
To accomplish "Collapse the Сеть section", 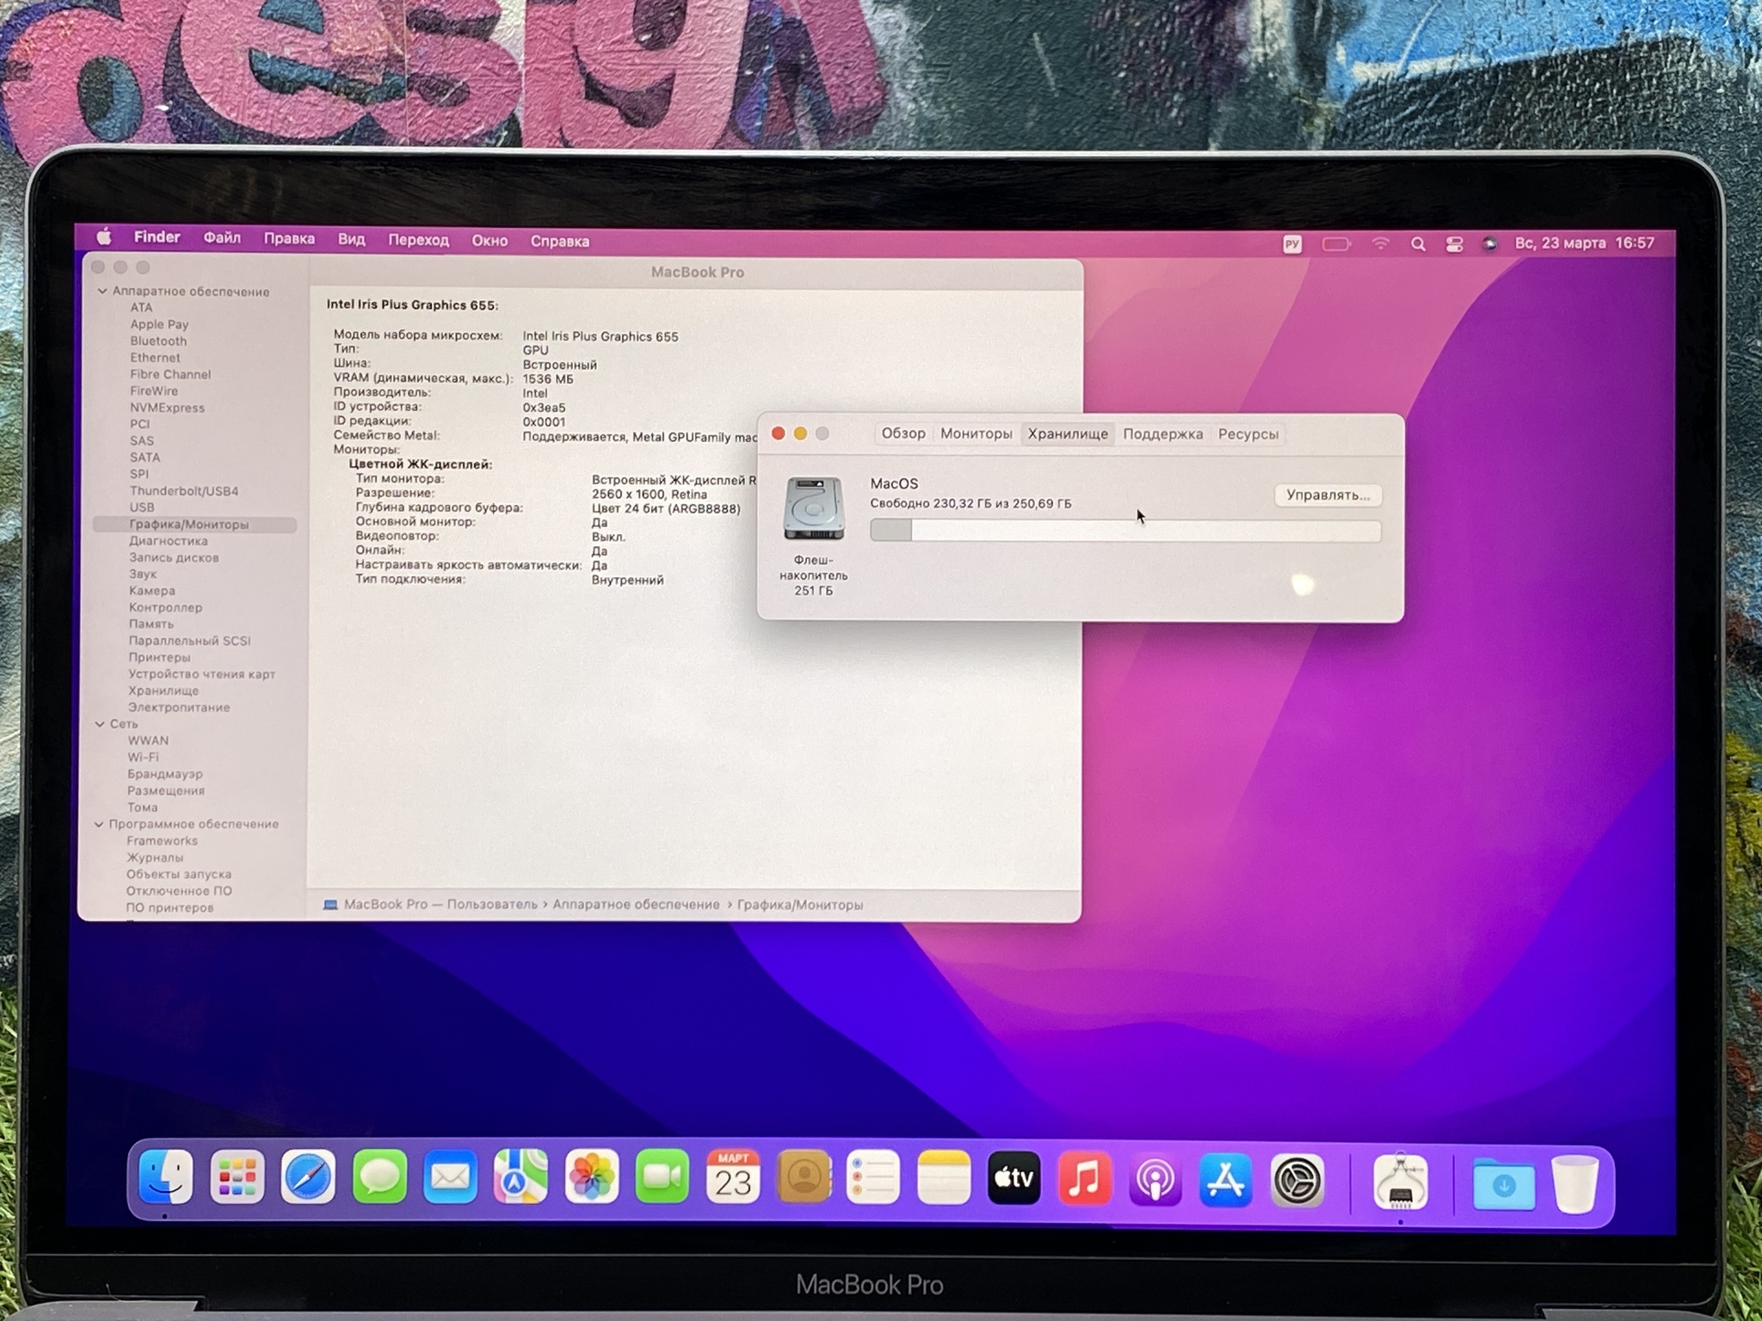I will (x=100, y=724).
